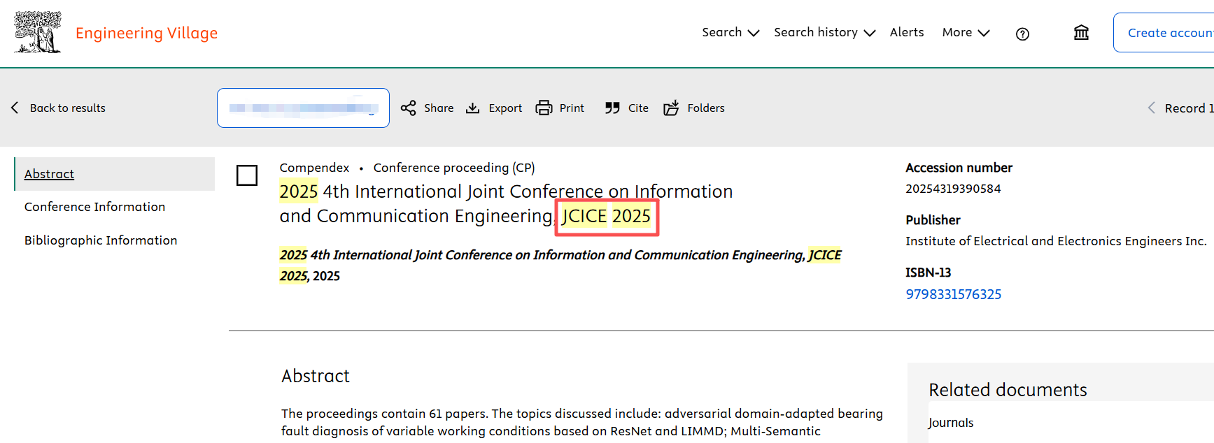Click the Folders icon

click(671, 108)
